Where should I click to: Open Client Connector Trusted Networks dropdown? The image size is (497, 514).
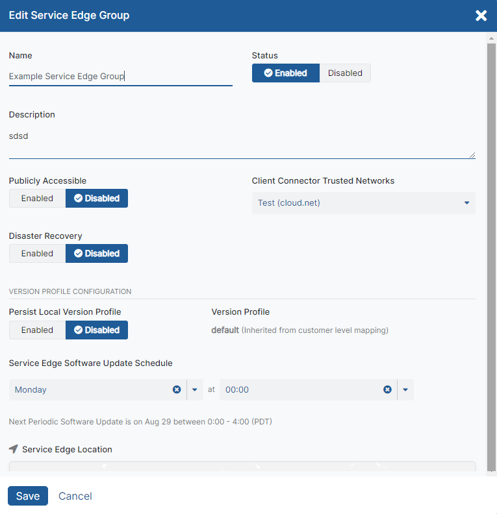click(x=363, y=203)
